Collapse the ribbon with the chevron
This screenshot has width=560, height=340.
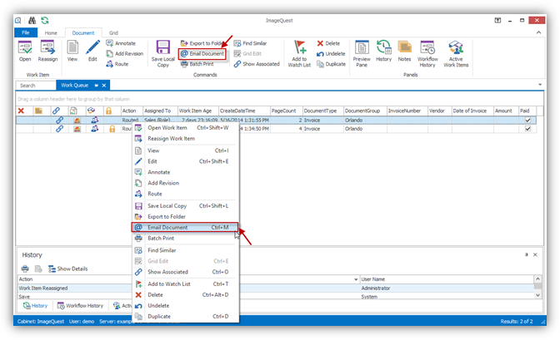tap(538, 32)
